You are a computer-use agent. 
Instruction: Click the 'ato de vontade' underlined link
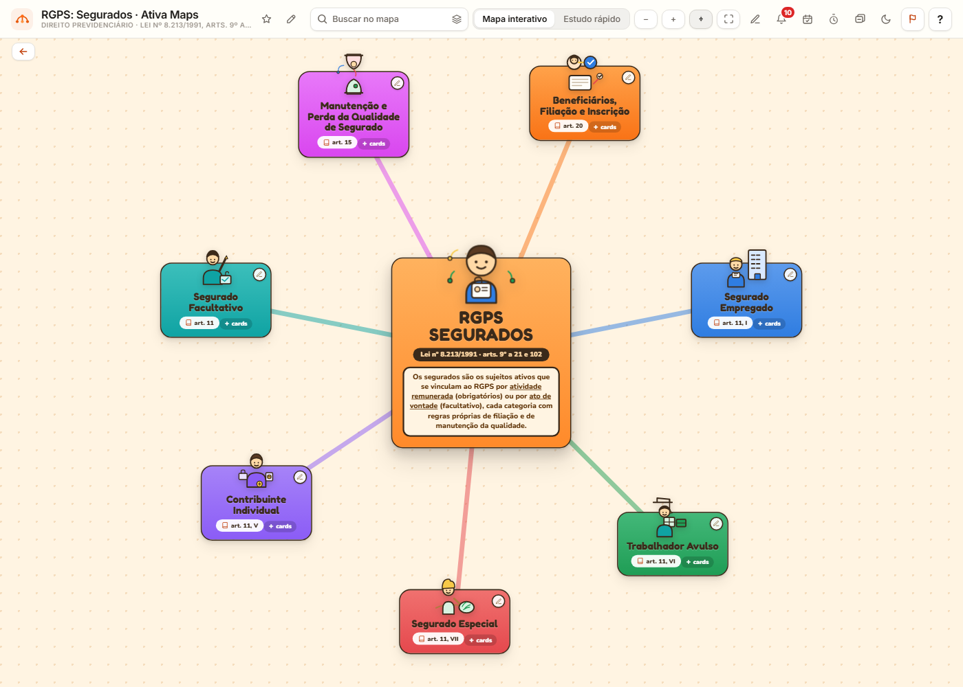pos(480,401)
